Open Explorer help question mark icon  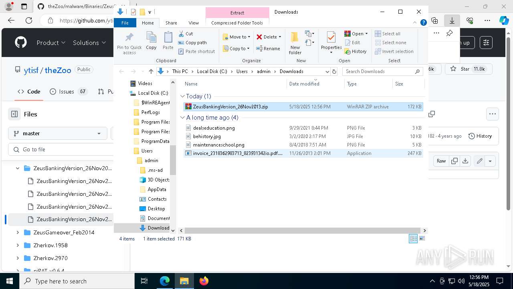pos(423,23)
